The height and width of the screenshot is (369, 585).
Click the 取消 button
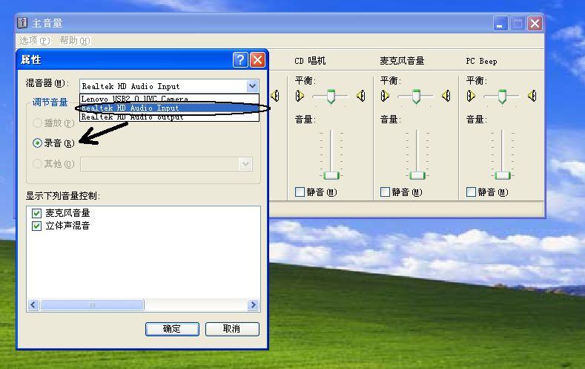click(x=232, y=329)
